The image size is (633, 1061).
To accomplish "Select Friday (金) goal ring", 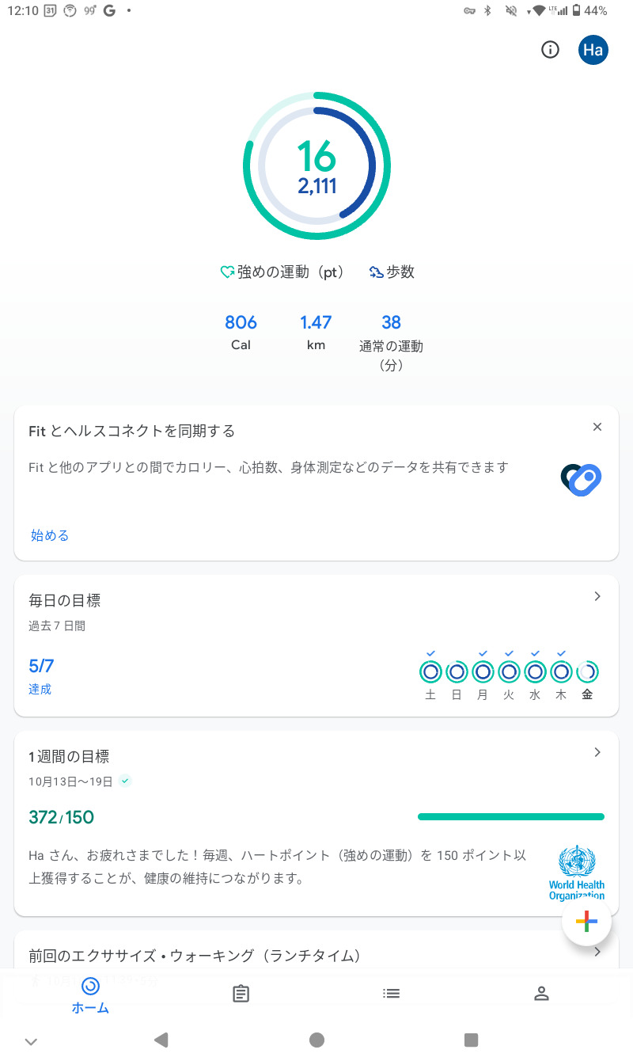I will pos(587,672).
